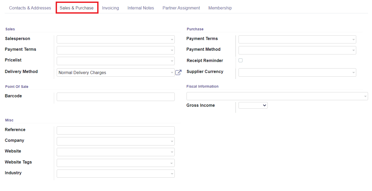Enable the Receipt Reminder checkbox
Image resolution: width=372 pixels, height=191 pixels.
tap(240, 60)
